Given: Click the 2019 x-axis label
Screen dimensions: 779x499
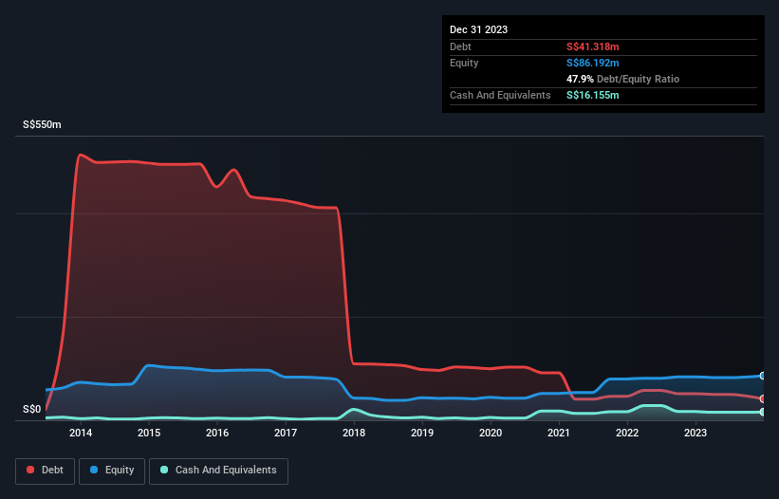Looking at the screenshot, I should pyautogui.click(x=422, y=433).
